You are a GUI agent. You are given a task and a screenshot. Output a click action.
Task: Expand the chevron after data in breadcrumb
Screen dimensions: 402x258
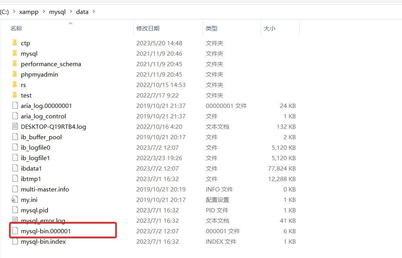(93, 12)
